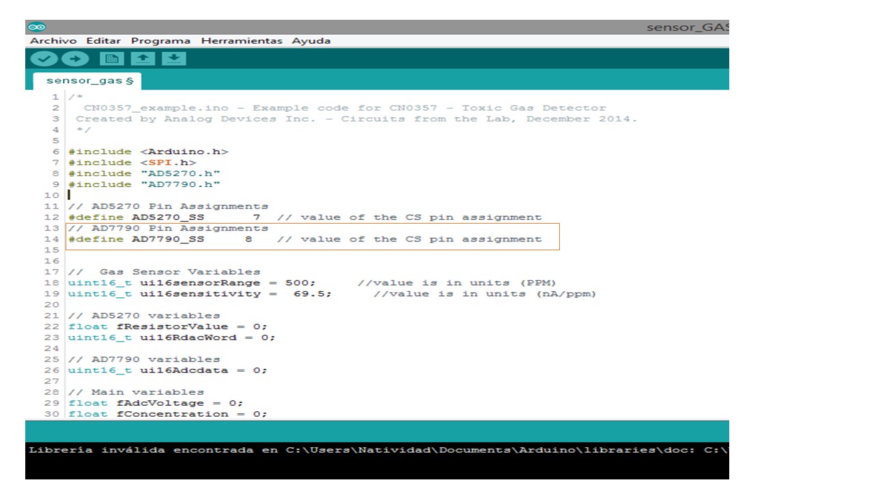The width and height of the screenshot is (874, 491).
Task: Click '// AD5270 Pin Assignments' comment
Action: click(x=168, y=207)
